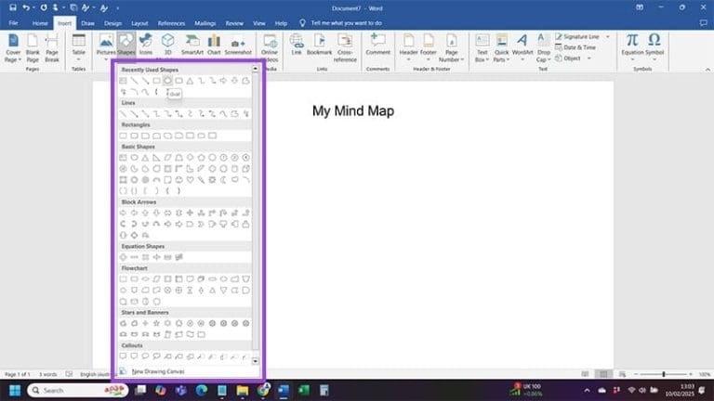Pick the Lightning Bolt basic shape
Image resolution: width=714 pixels, height=401 pixels.
tap(201, 180)
